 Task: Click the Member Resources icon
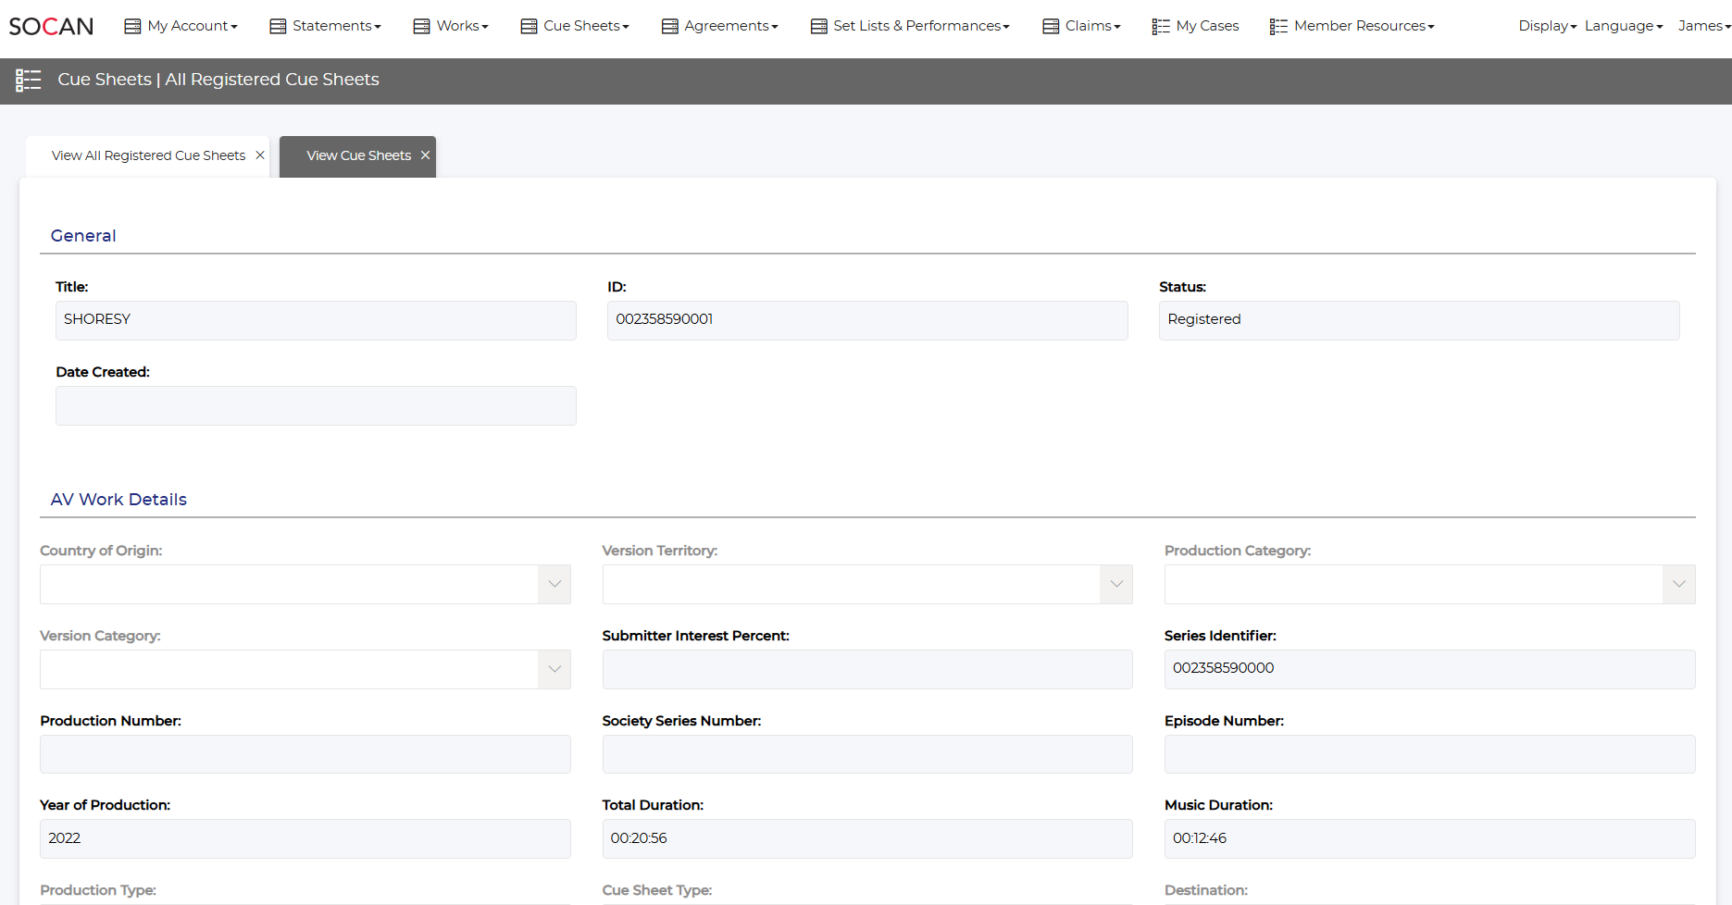(1278, 27)
